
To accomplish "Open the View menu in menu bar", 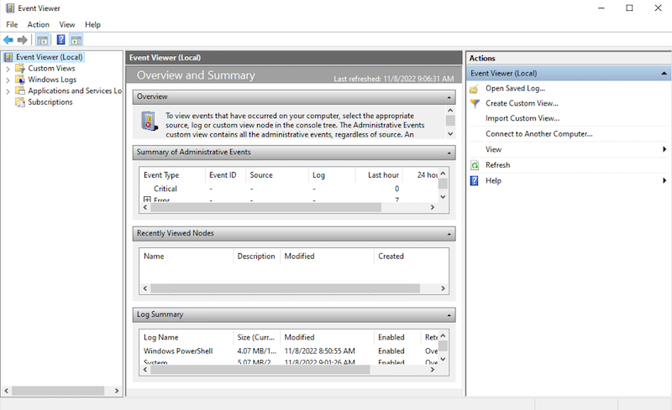I will [67, 25].
